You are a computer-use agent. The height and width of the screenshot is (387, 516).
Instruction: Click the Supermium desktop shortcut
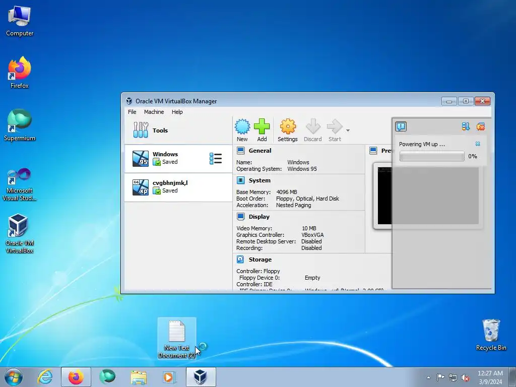(x=20, y=125)
